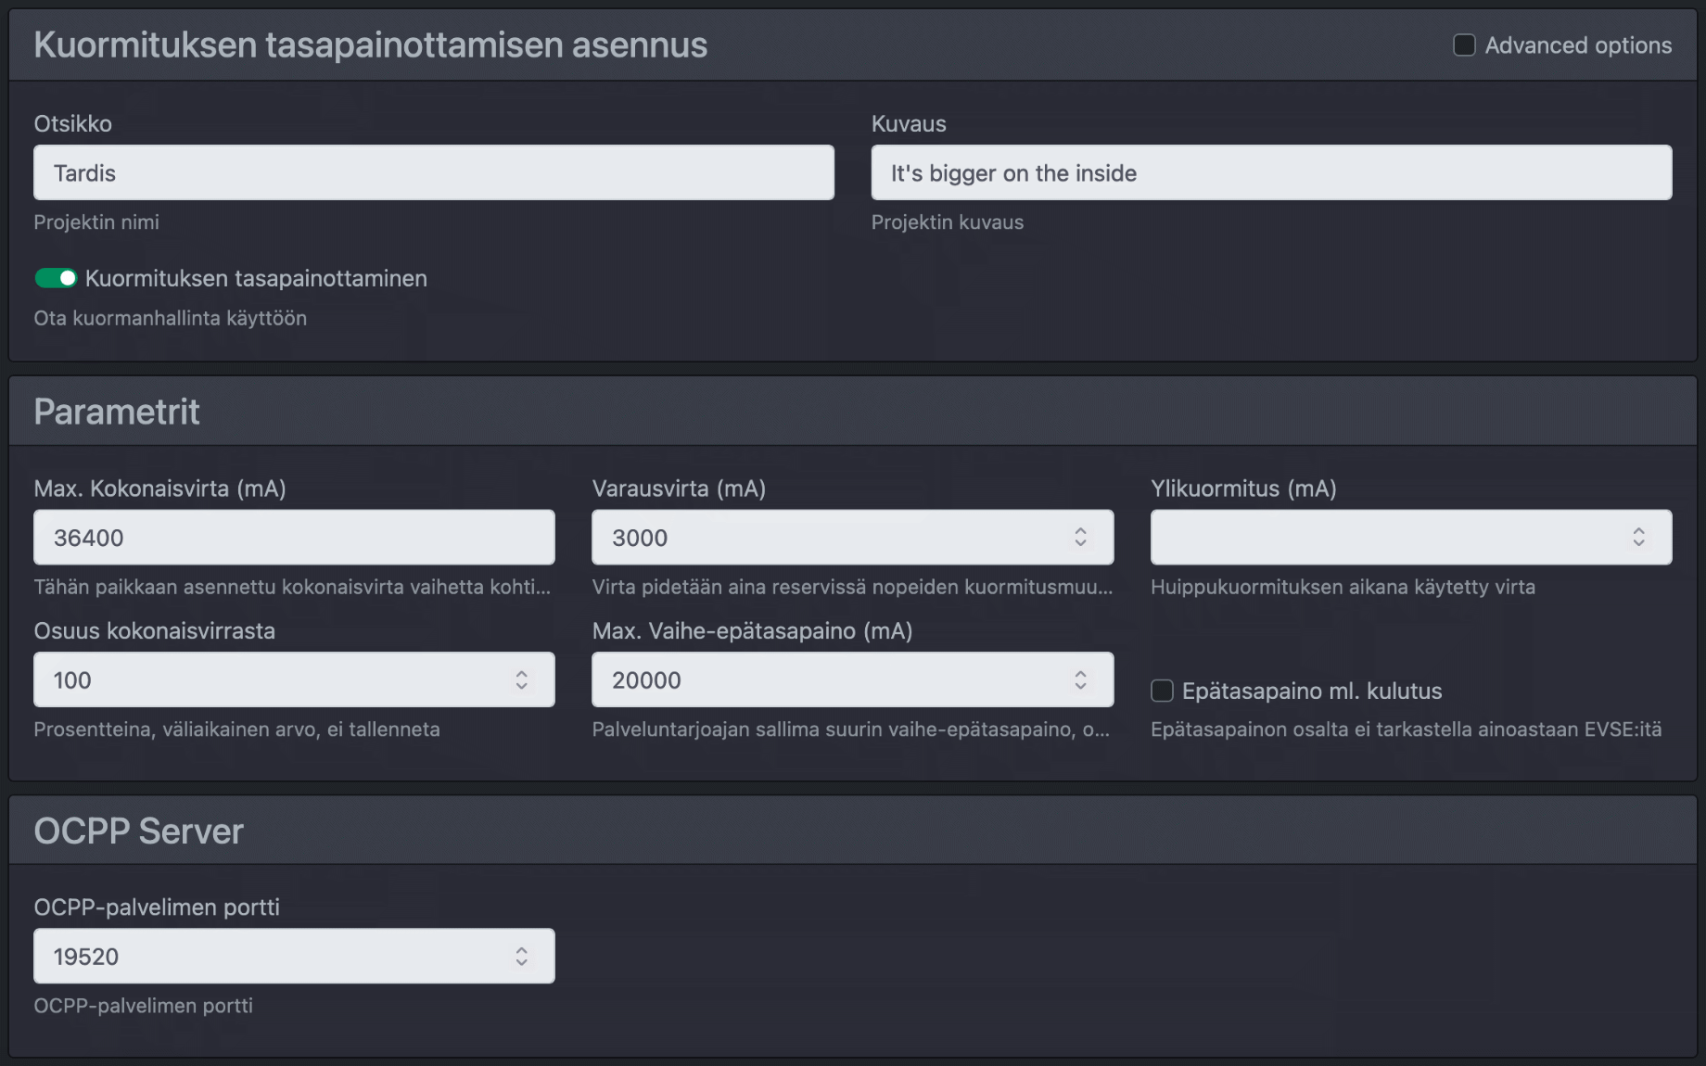
Task: Increase Varausvirta with its stepper arrow
Action: tap(1080, 530)
